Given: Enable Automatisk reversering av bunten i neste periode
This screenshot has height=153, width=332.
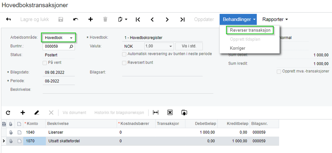Looking at the screenshot, I should tap(124, 54).
